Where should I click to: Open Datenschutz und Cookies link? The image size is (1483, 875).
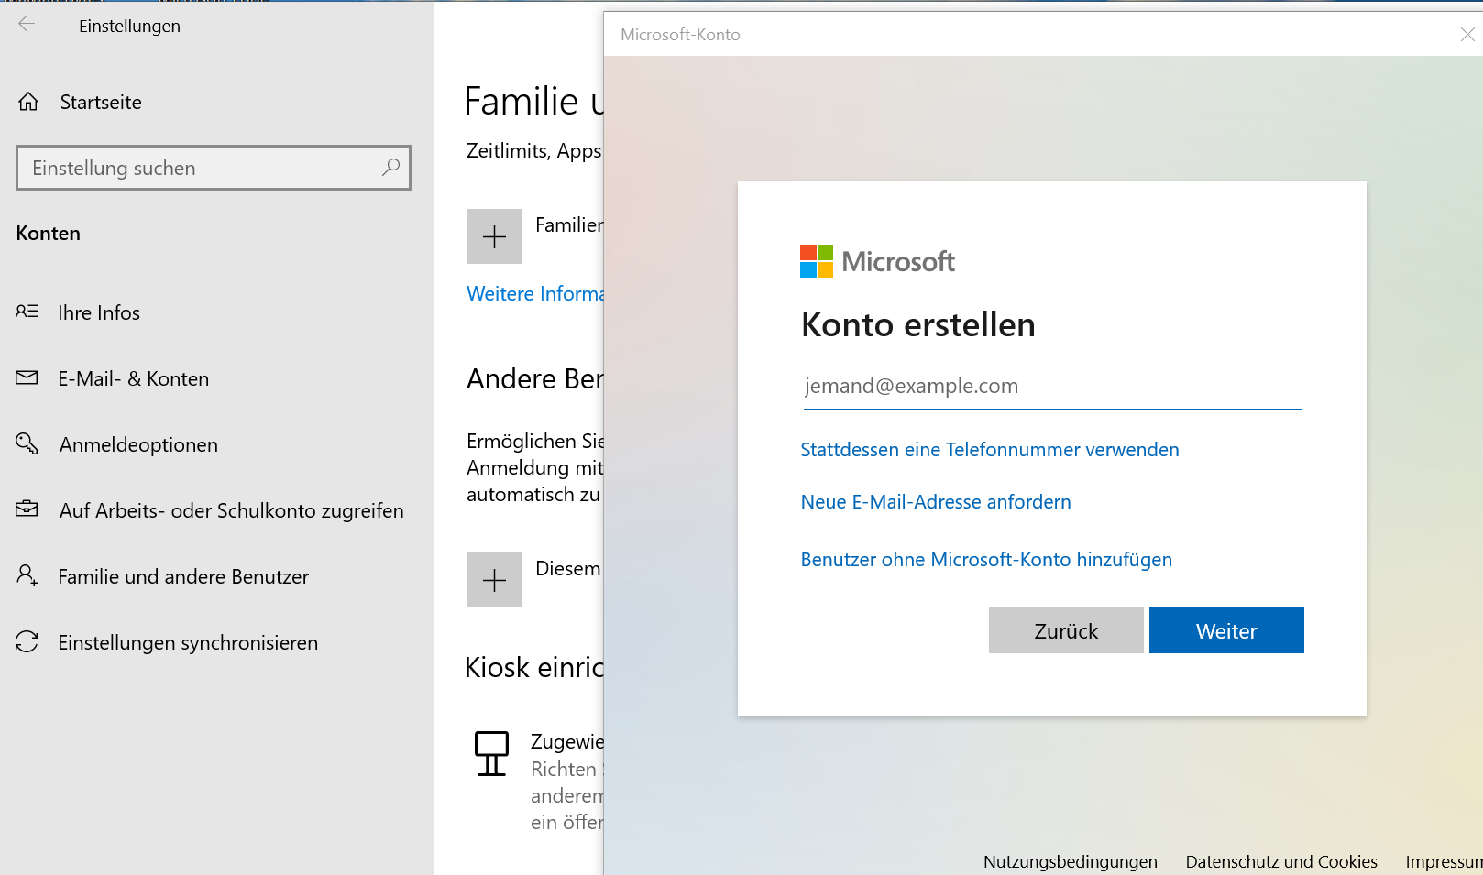pos(1281,861)
